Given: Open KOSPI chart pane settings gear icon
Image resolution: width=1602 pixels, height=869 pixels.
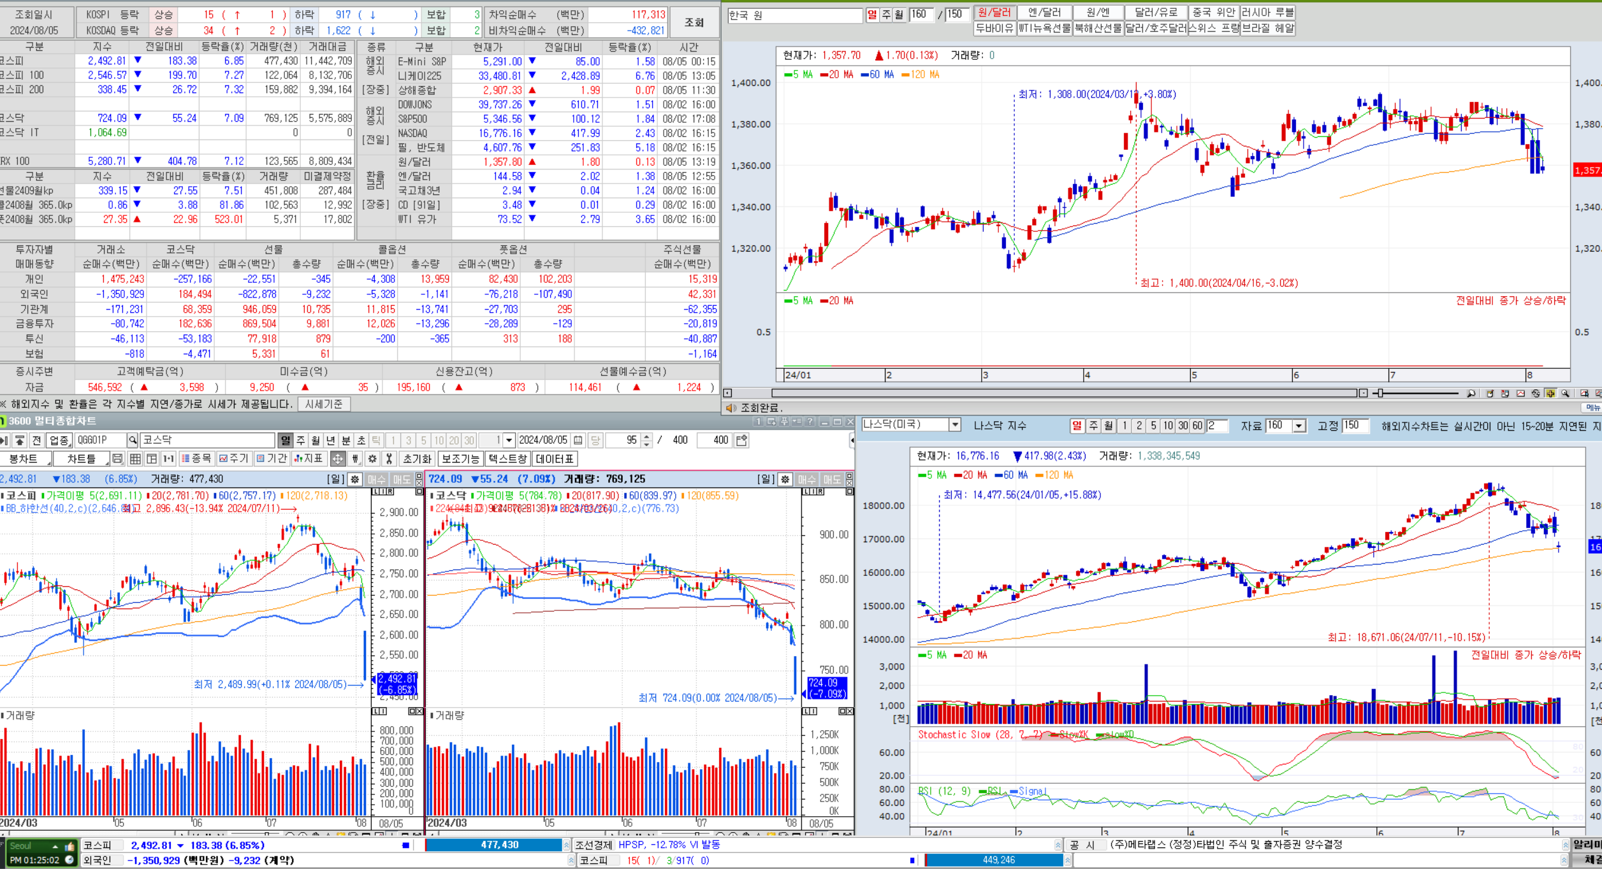Looking at the screenshot, I should pyautogui.click(x=355, y=479).
